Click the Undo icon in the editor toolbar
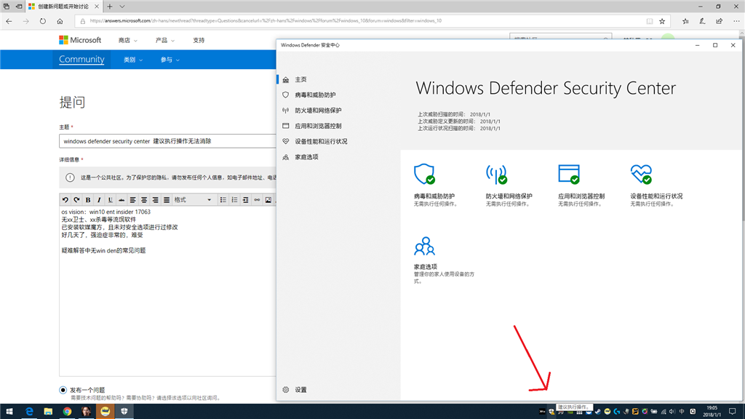 click(x=65, y=200)
